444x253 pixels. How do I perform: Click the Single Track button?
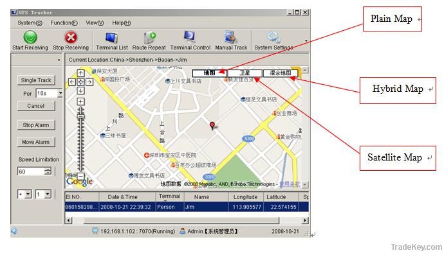coord(36,80)
